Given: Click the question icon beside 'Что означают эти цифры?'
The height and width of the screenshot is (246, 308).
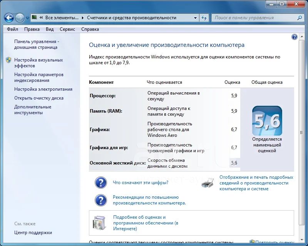Looking at the screenshot, I should point(101,183).
